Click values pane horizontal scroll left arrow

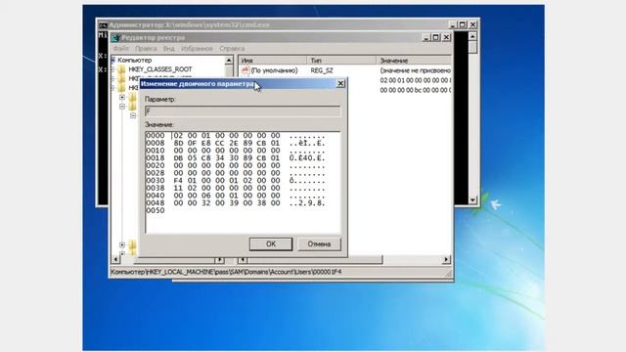point(243,260)
